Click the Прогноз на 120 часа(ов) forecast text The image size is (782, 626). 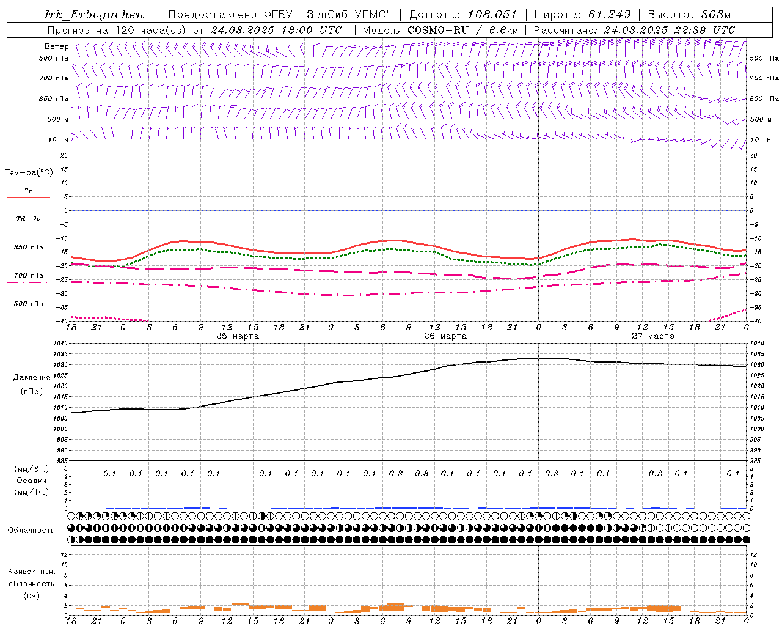tap(118, 30)
